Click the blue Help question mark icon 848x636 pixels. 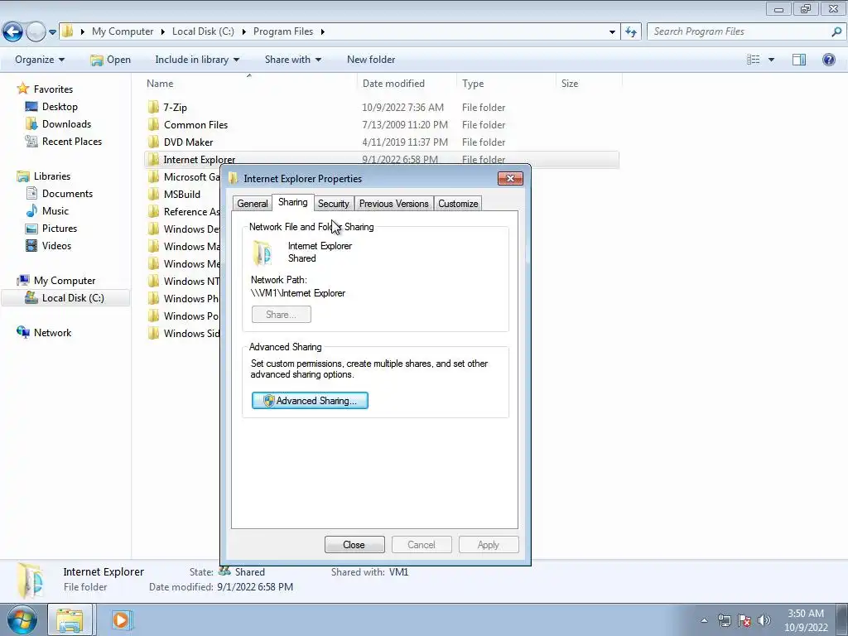coord(828,60)
